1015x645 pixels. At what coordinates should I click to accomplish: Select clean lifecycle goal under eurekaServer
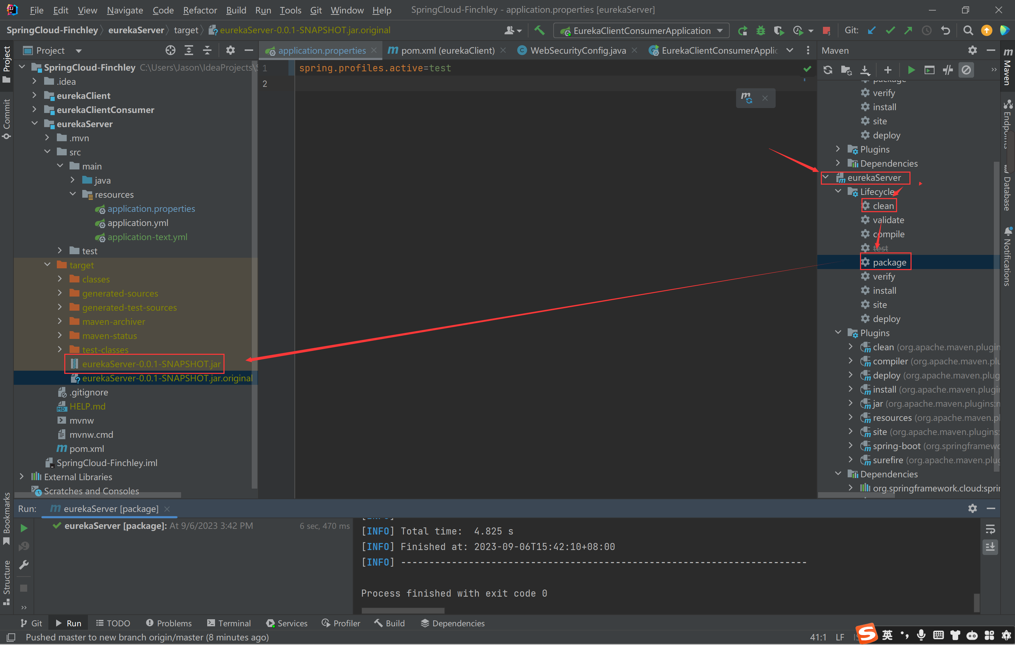tap(883, 206)
